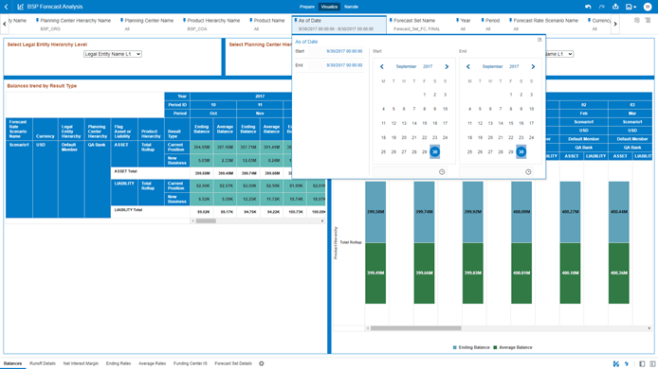Toggle the pin on Forecast Rate Scenario Name filter

pyautogui.click(x=510, y=20)
